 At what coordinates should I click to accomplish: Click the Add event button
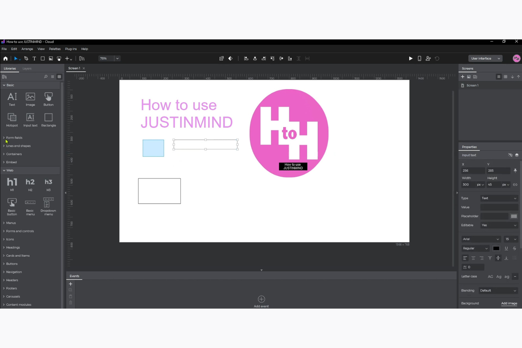[x=261, y=301]
